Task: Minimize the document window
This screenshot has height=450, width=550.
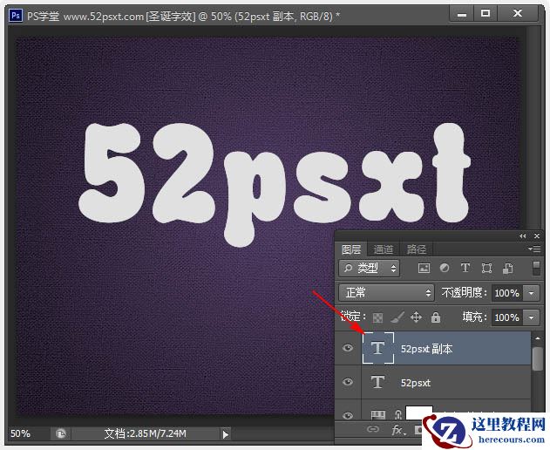Action: 462,14
